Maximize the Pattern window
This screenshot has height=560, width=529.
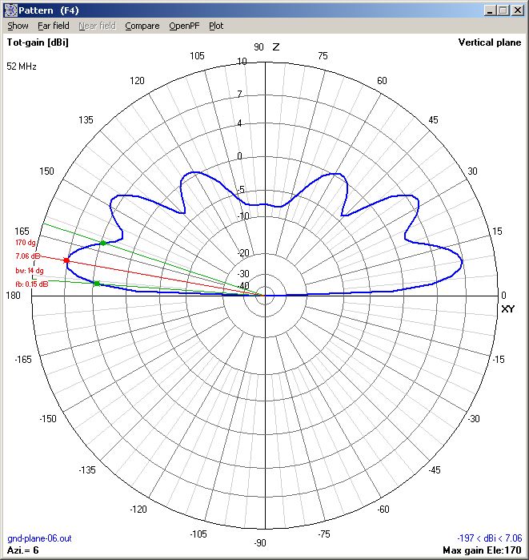pos(503,10)
